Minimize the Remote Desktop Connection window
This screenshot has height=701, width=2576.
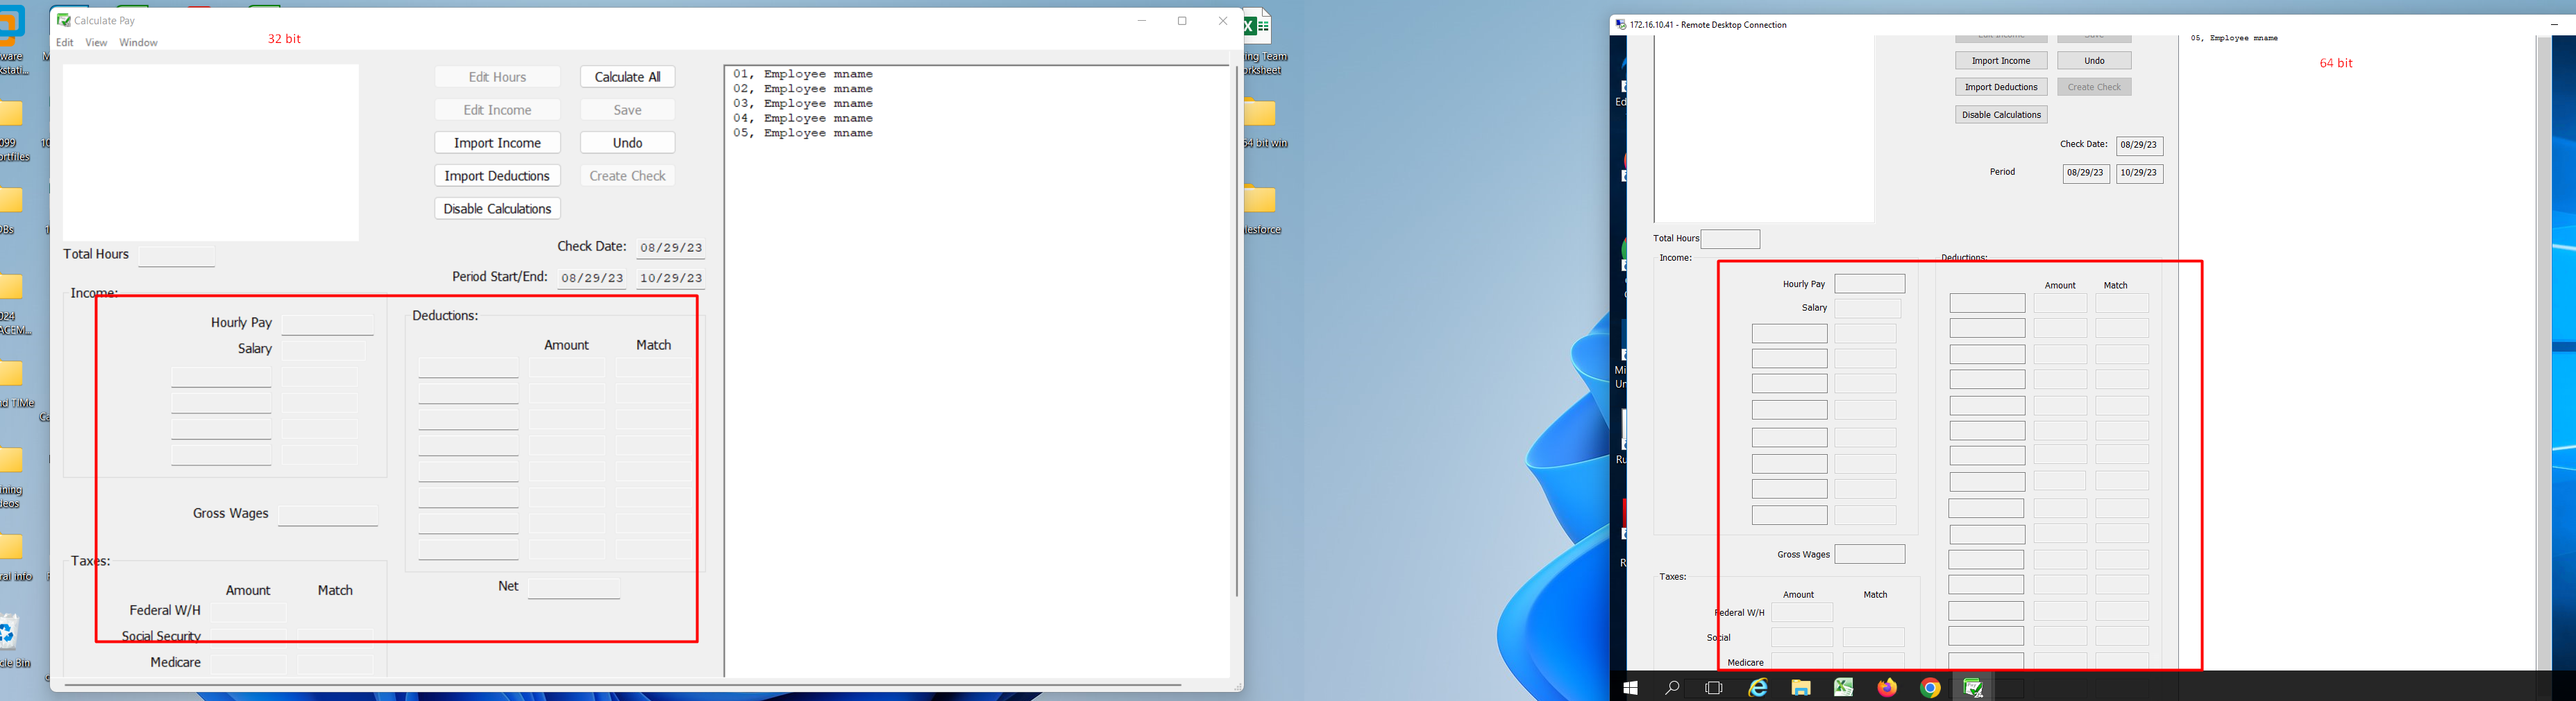[2554, 25]
